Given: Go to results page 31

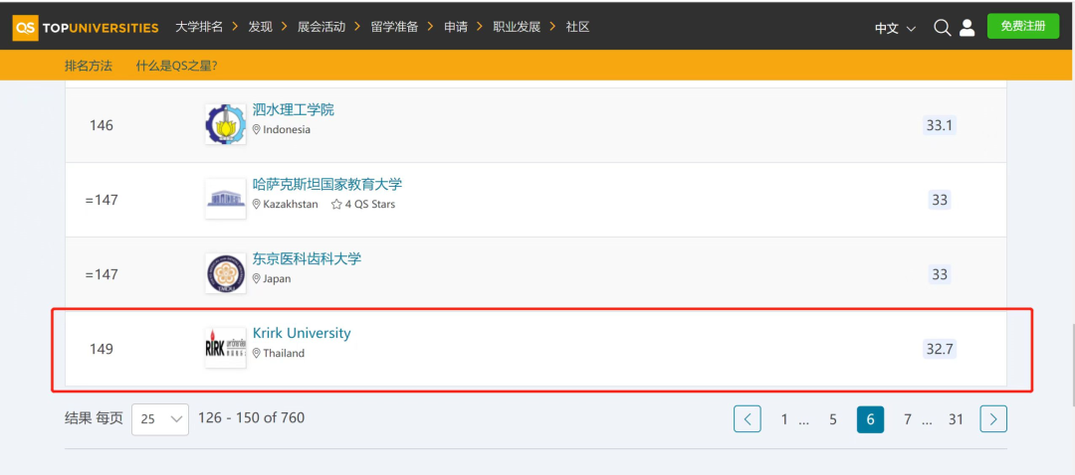Looking at the screenshot, I should coord(957,419).
